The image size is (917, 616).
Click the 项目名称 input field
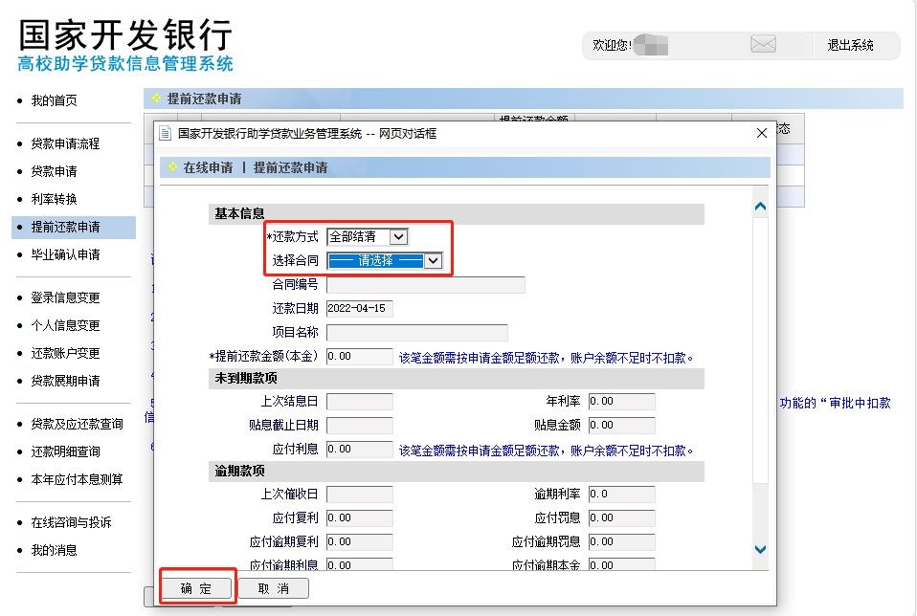(x=416, y=333)
